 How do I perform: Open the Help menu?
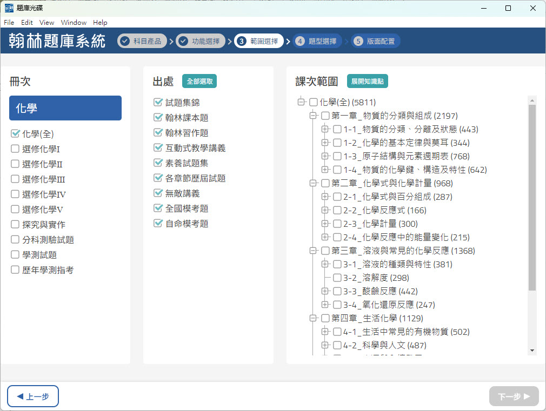tap(100, 23)
